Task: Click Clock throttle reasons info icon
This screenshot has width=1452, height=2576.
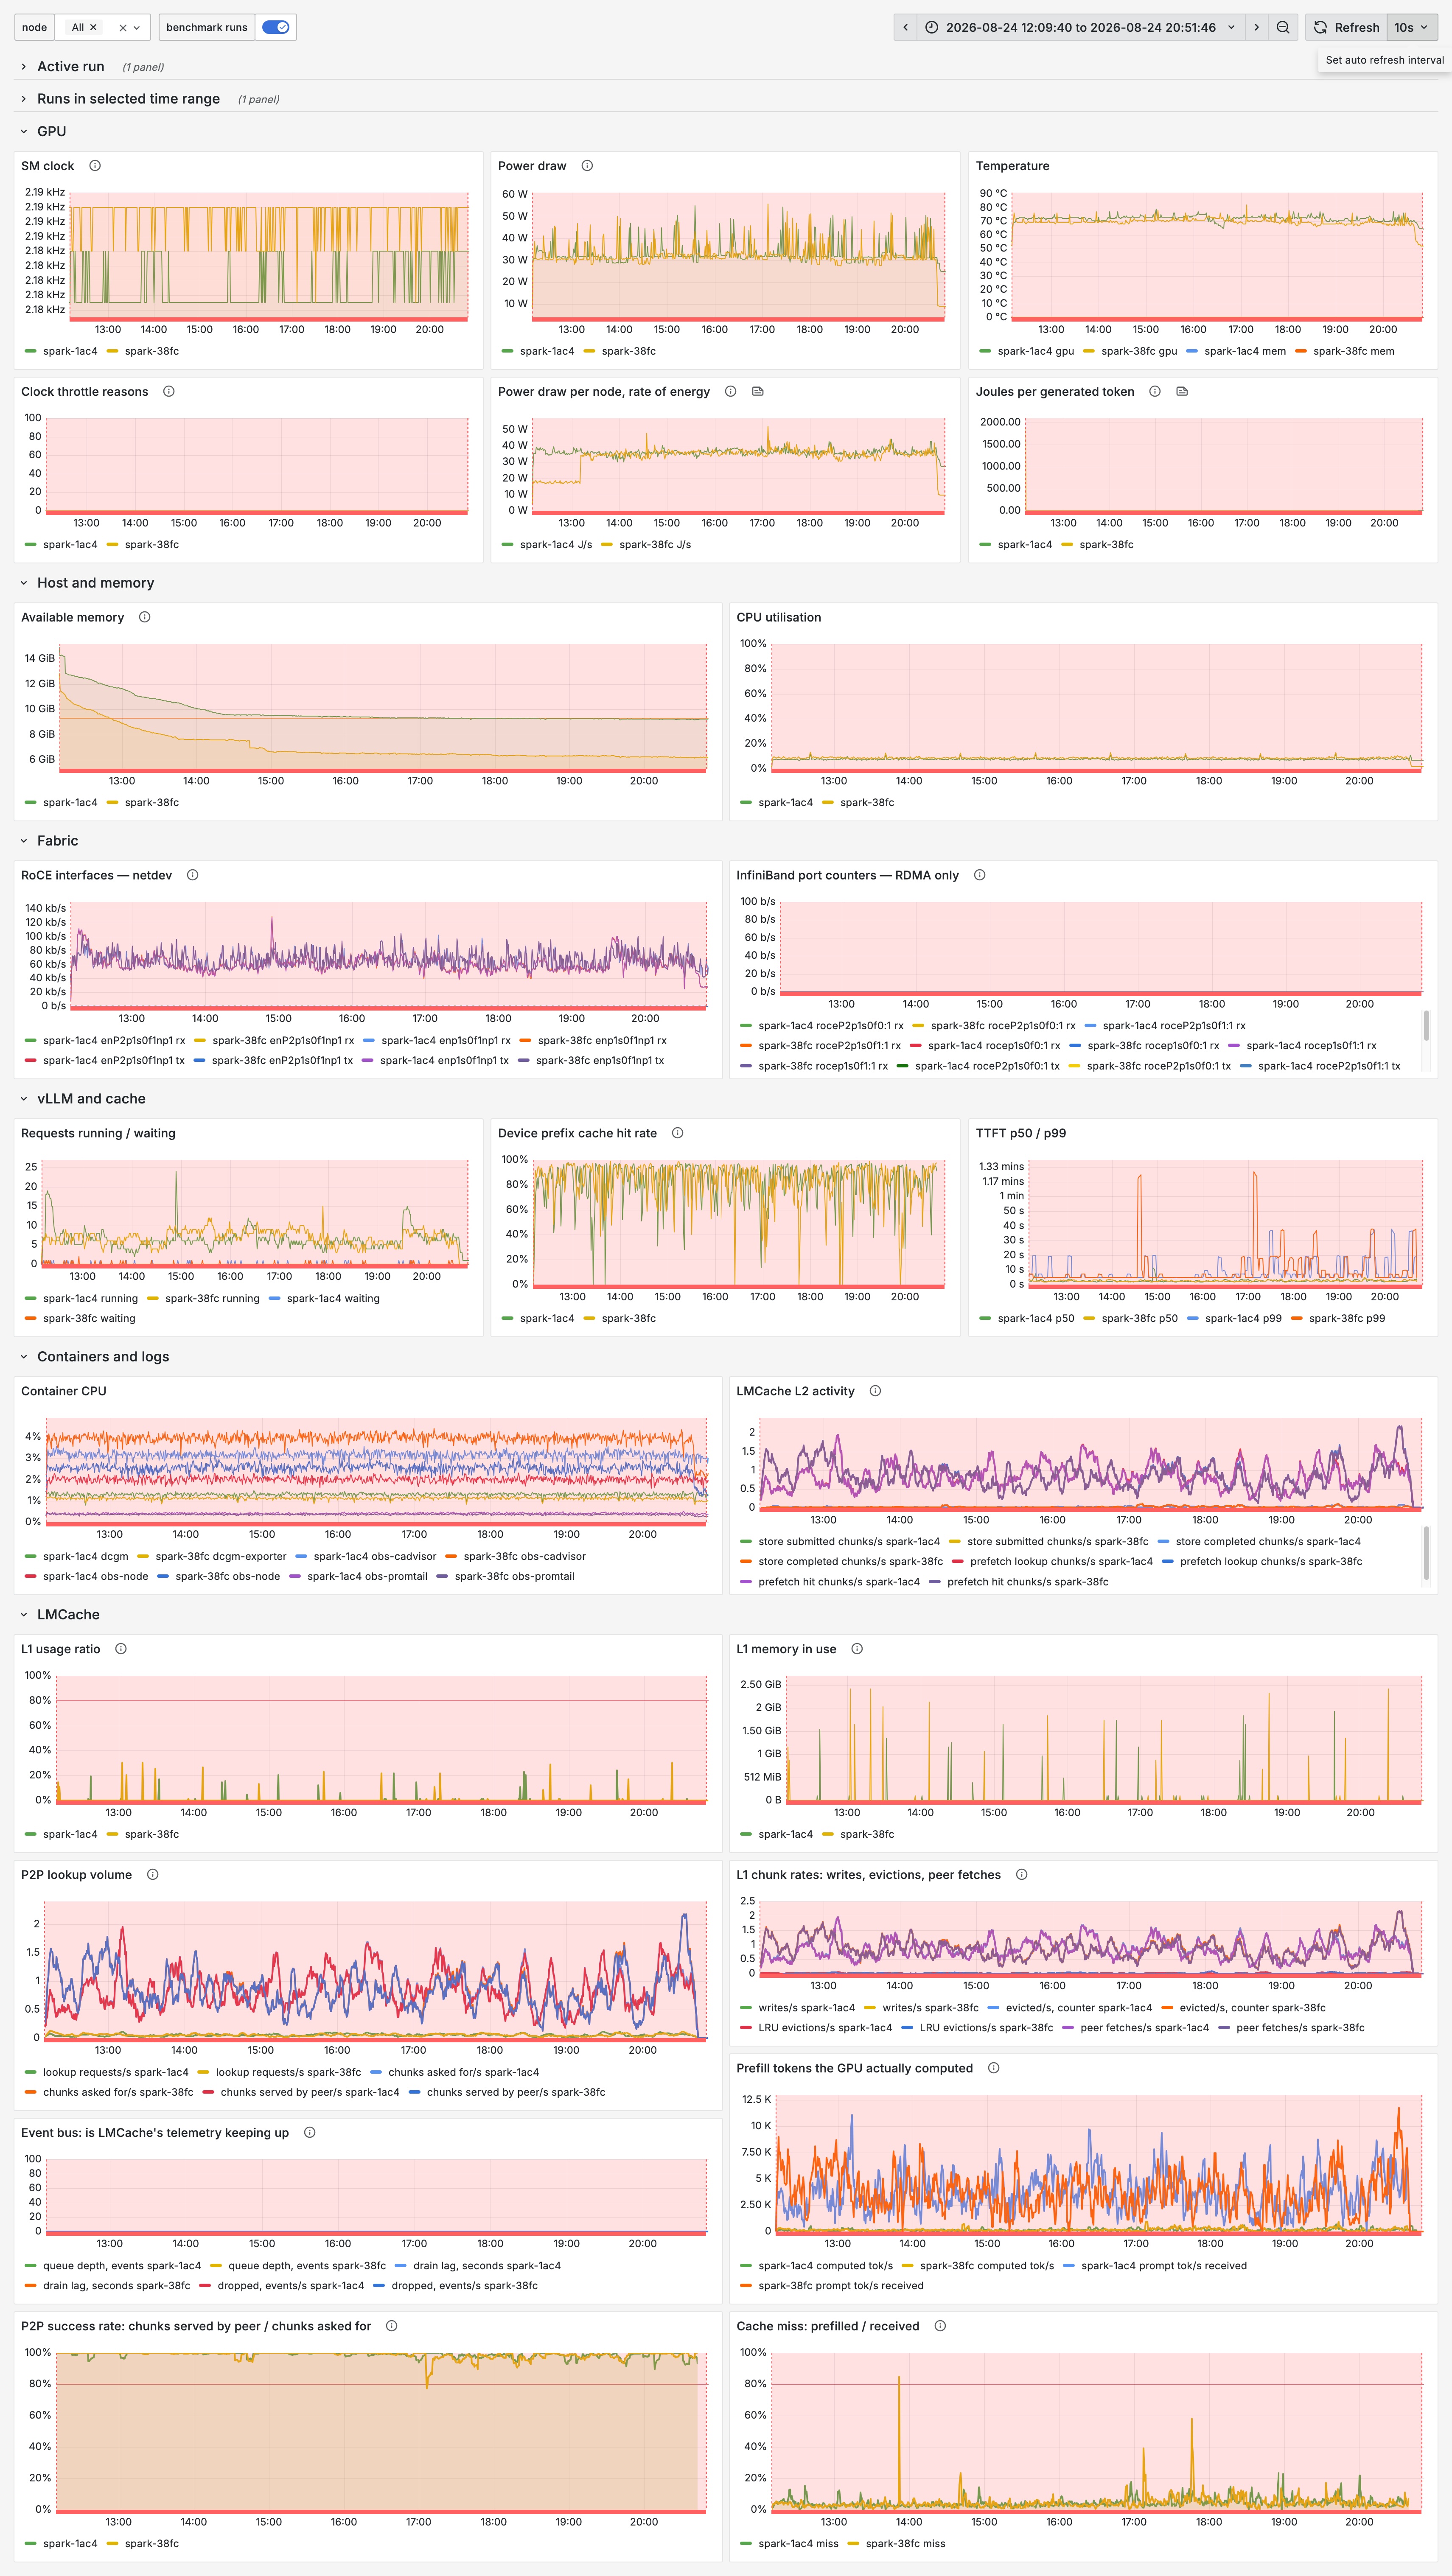Action: 169,392
